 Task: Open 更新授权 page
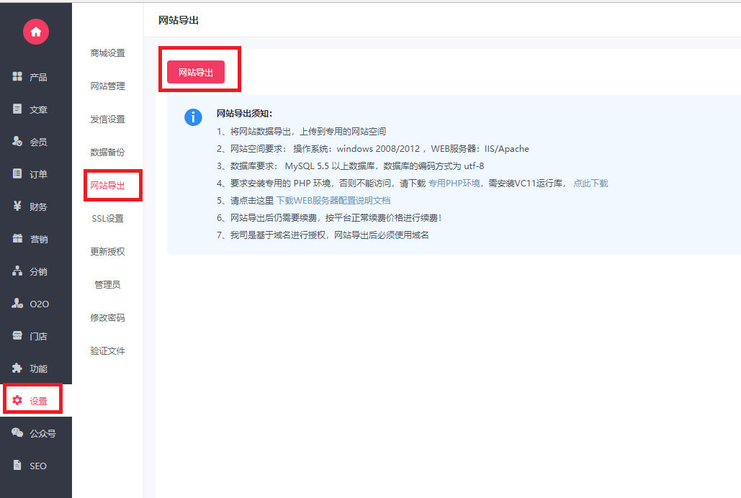[108, 251]
